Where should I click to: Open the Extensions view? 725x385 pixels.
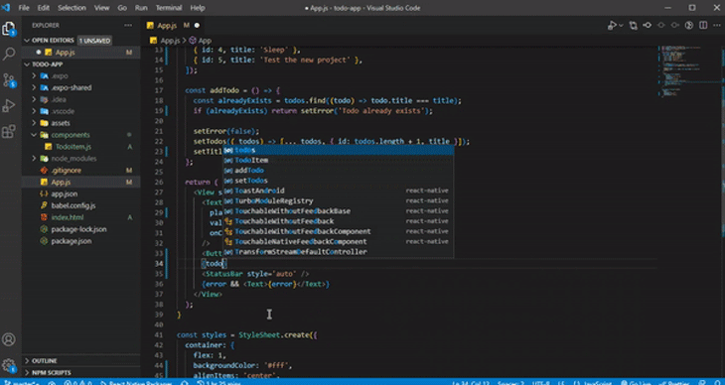pyautogui.click(x=9, y=132)
